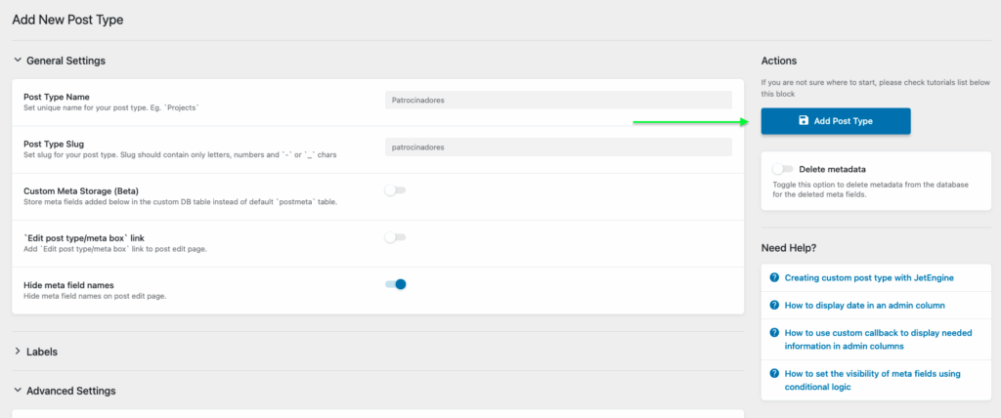The height and width of the screenshot is (418, 1001).
Task: Click help icon beside custom callback article
Action: pyautogui.click(x=774, y=333)
